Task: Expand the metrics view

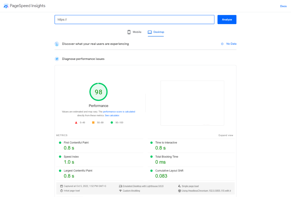Action: (x=226, y=135)
